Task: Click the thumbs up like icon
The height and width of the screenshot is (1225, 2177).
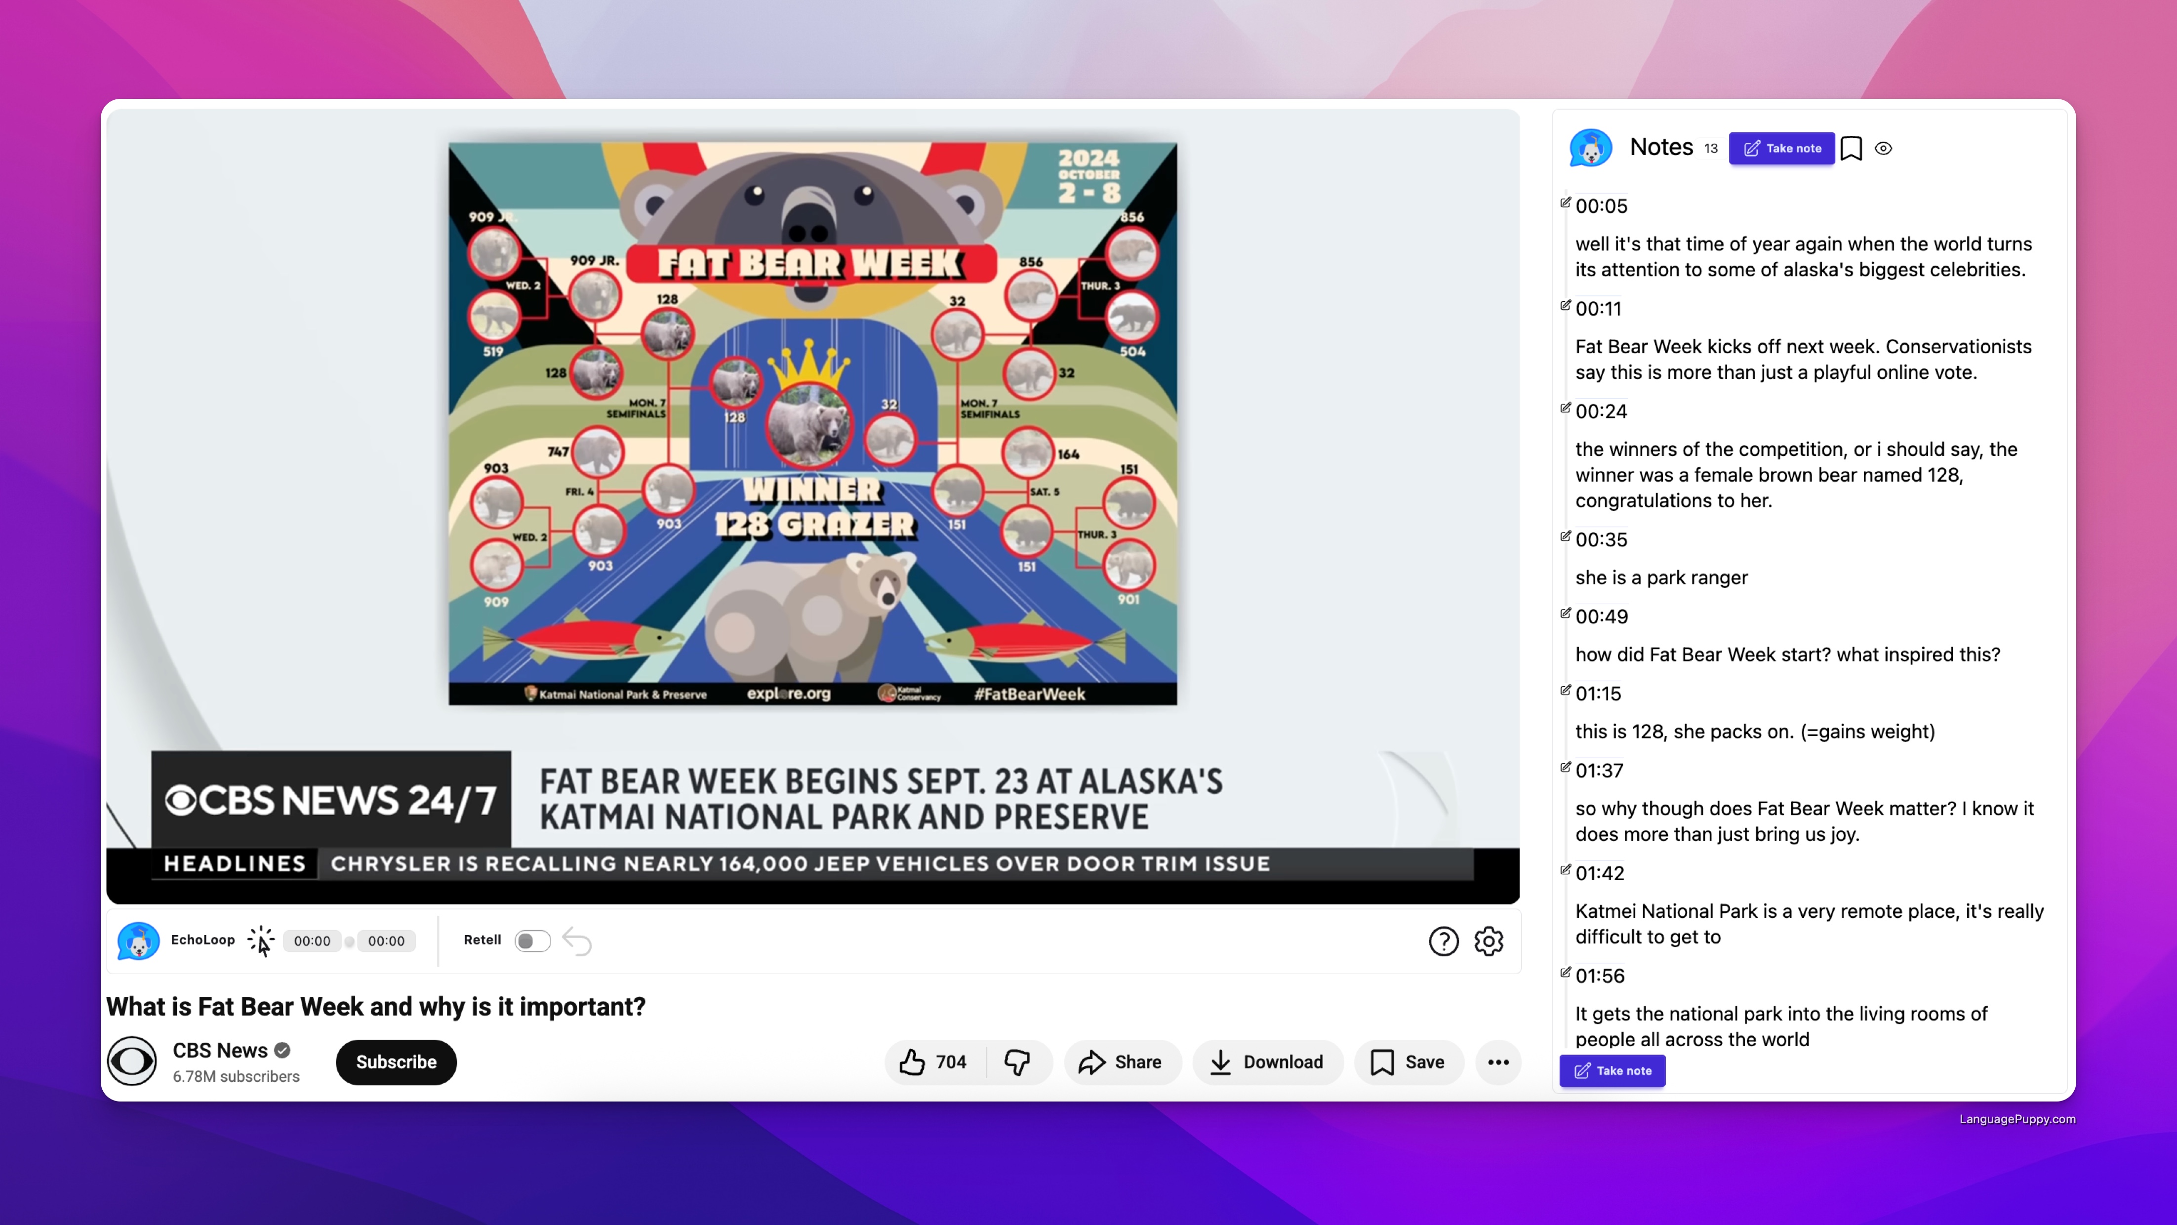Action: (912, 1062)
